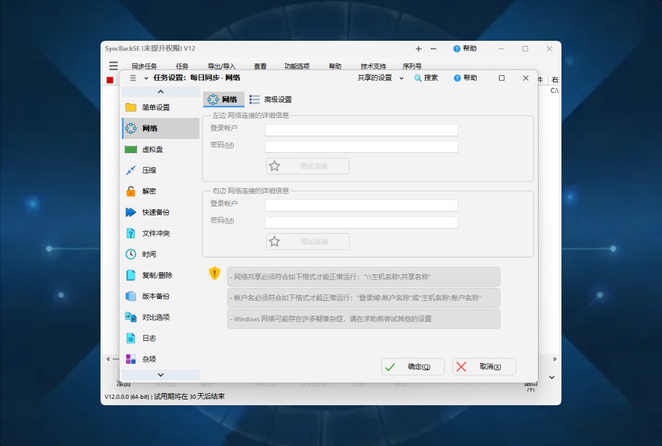Switch to the 高级设置 tab
Screen dimensions: 662x446
point(270,99)
